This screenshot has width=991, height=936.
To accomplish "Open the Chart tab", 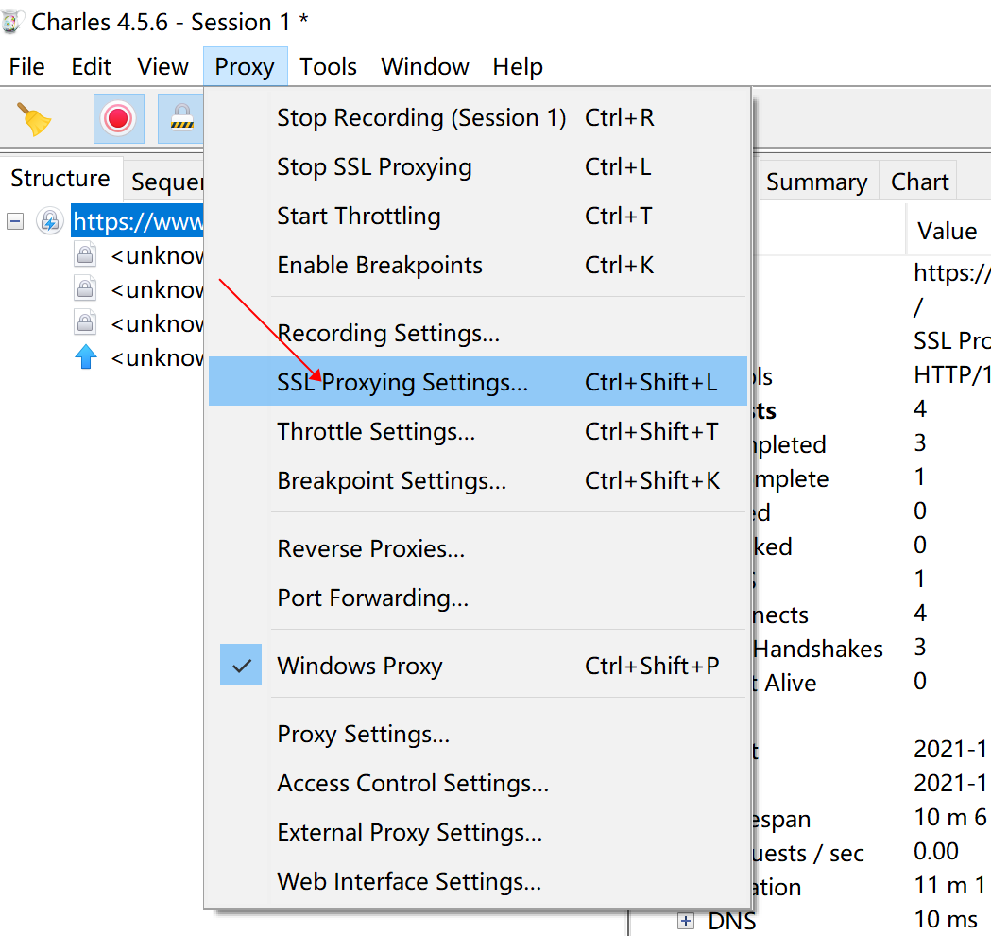I will [919, 182].
